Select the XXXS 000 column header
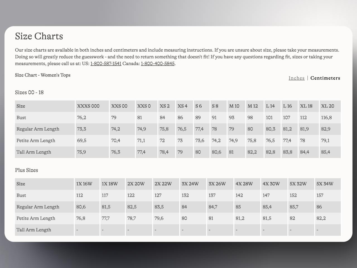Image resolution: width=357 pixels, height=268 pixels. tap(88, 106)
